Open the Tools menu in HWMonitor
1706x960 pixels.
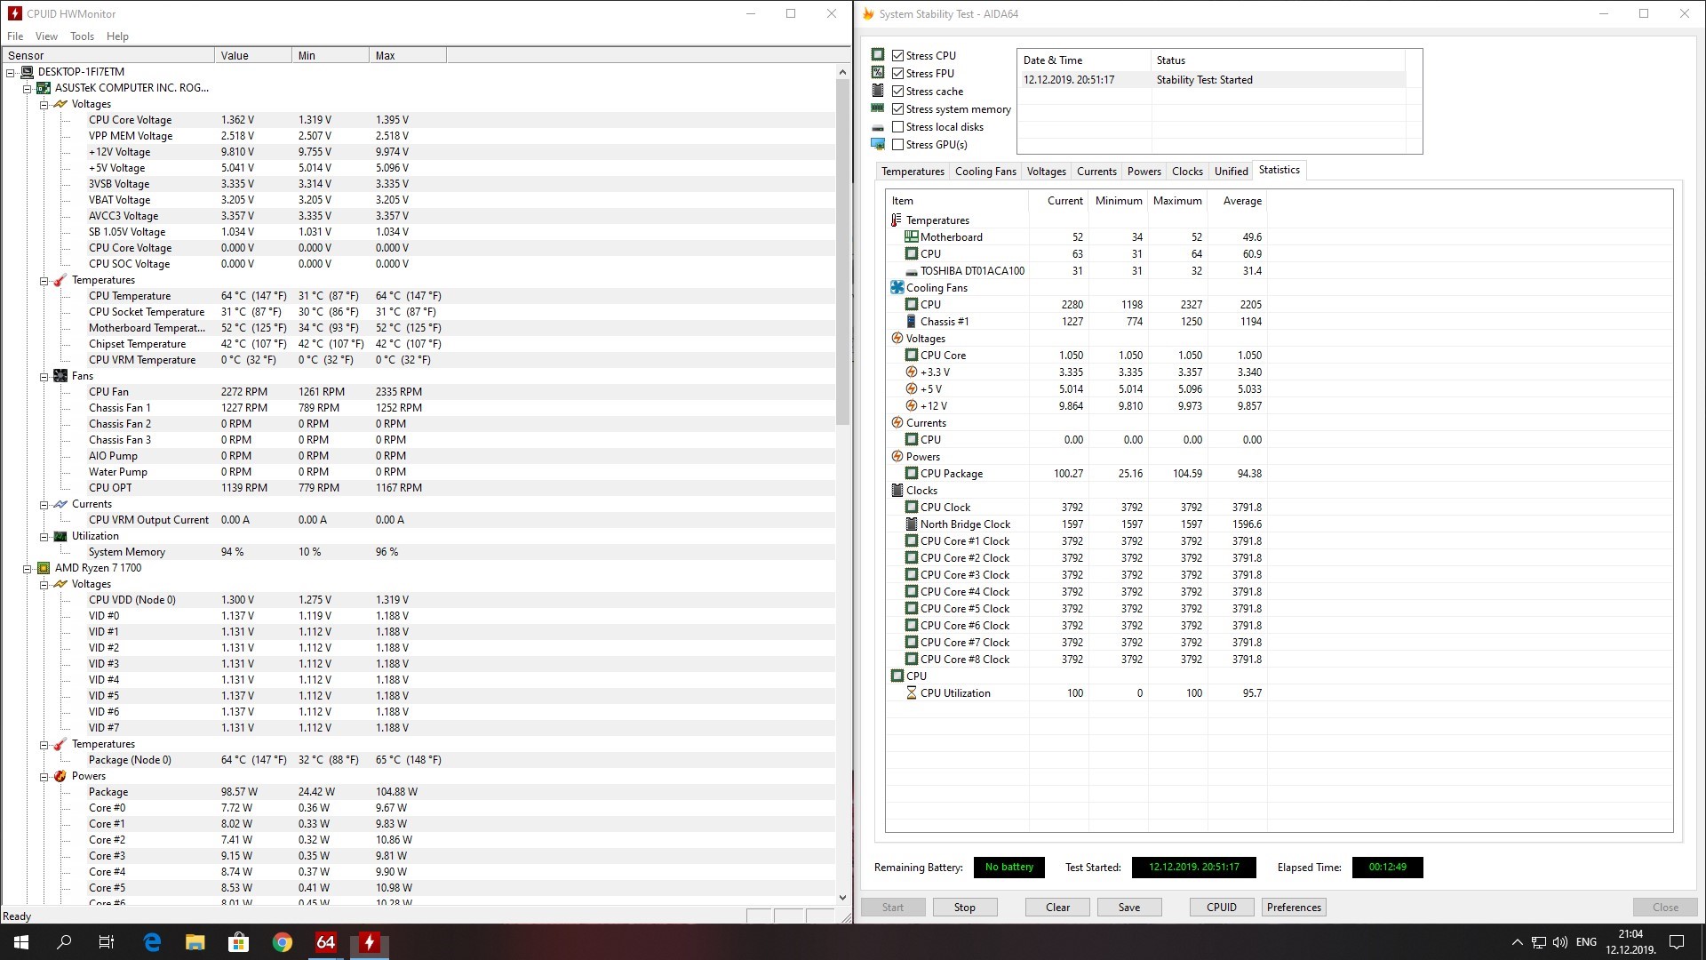(x=82, y=36)
